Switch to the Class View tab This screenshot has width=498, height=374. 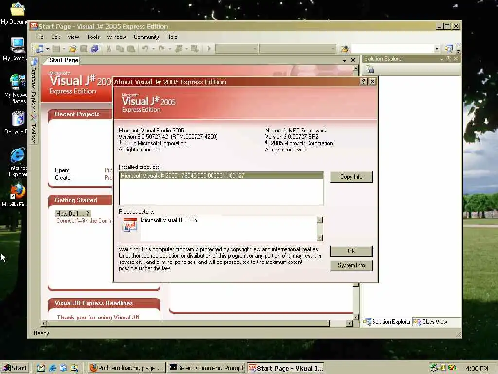click(x=430, y=322)
